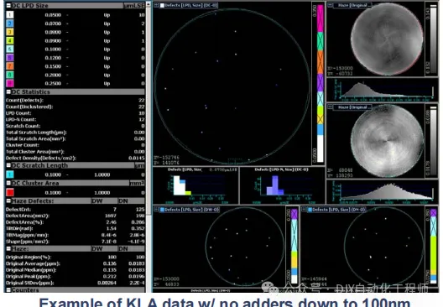
Task: Collapse the DC Cluster Area section
Action: pos(8,183)
